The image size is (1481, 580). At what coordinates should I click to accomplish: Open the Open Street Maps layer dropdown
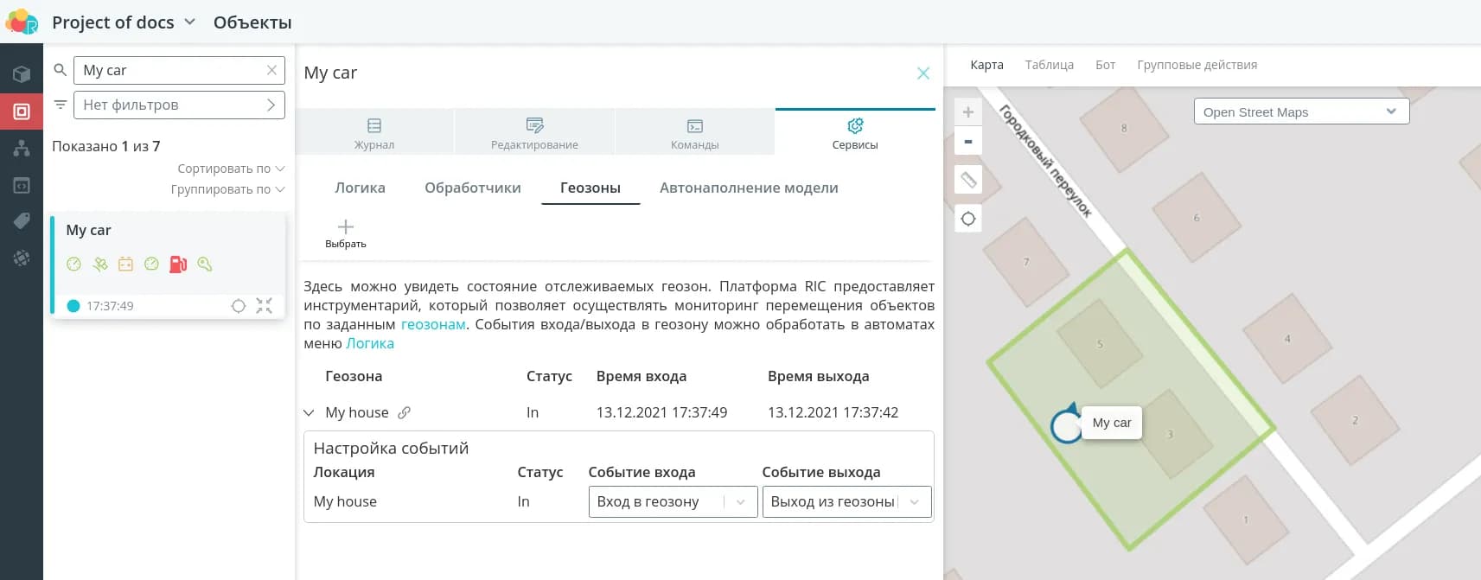(x=1301, y=112)
